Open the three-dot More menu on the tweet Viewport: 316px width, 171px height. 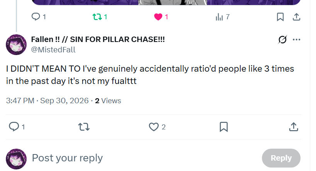click(x=296, y=40)
